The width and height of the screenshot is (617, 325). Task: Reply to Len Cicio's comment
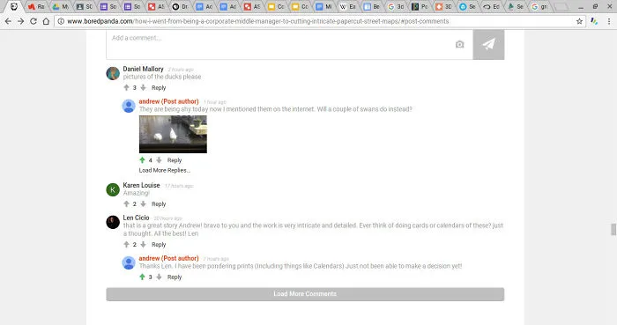(x=159, y=245)
